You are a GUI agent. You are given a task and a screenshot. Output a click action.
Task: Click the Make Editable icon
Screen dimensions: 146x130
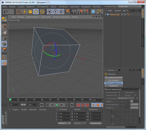4,19
